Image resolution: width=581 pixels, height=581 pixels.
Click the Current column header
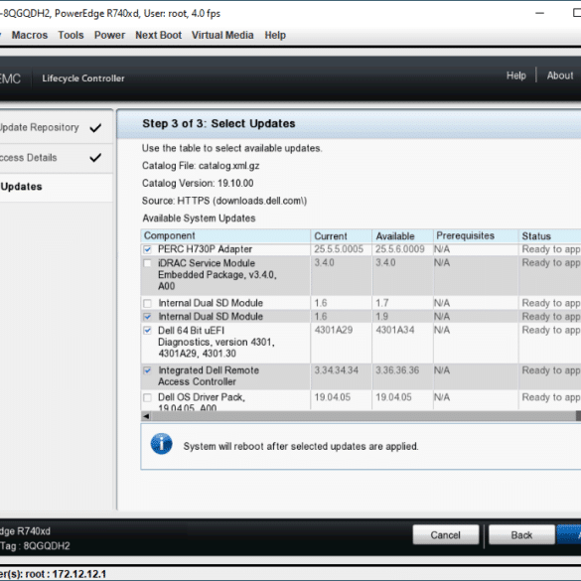click(x=342, y=236)
